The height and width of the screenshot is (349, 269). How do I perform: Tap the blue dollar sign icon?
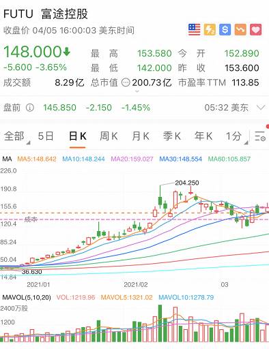click(x=225, y=29)
